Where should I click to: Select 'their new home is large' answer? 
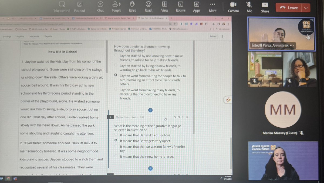click(x=116, y=156)
